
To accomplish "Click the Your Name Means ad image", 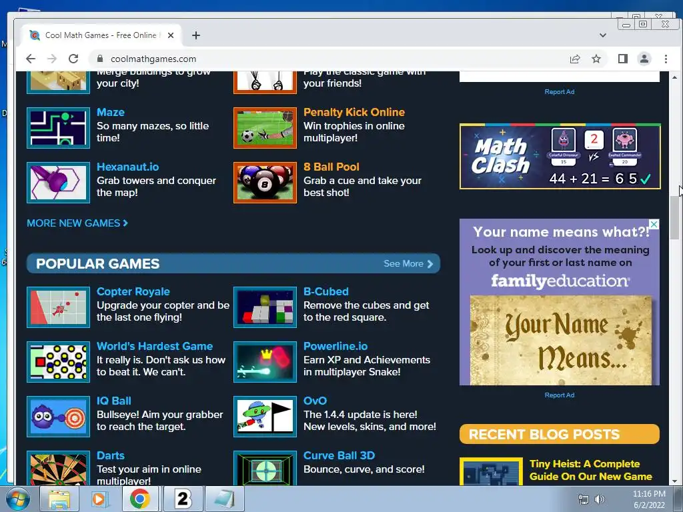I will pyautogui.click(x=560, y=341).
